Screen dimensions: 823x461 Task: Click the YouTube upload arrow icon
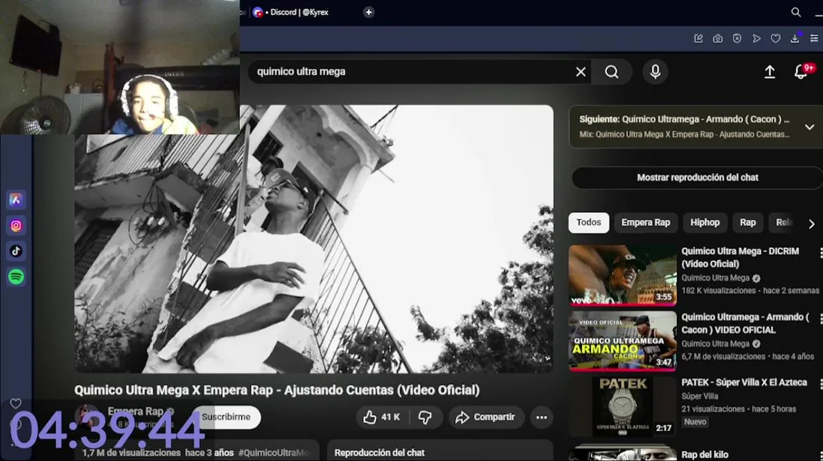click(x=770, y=72)
